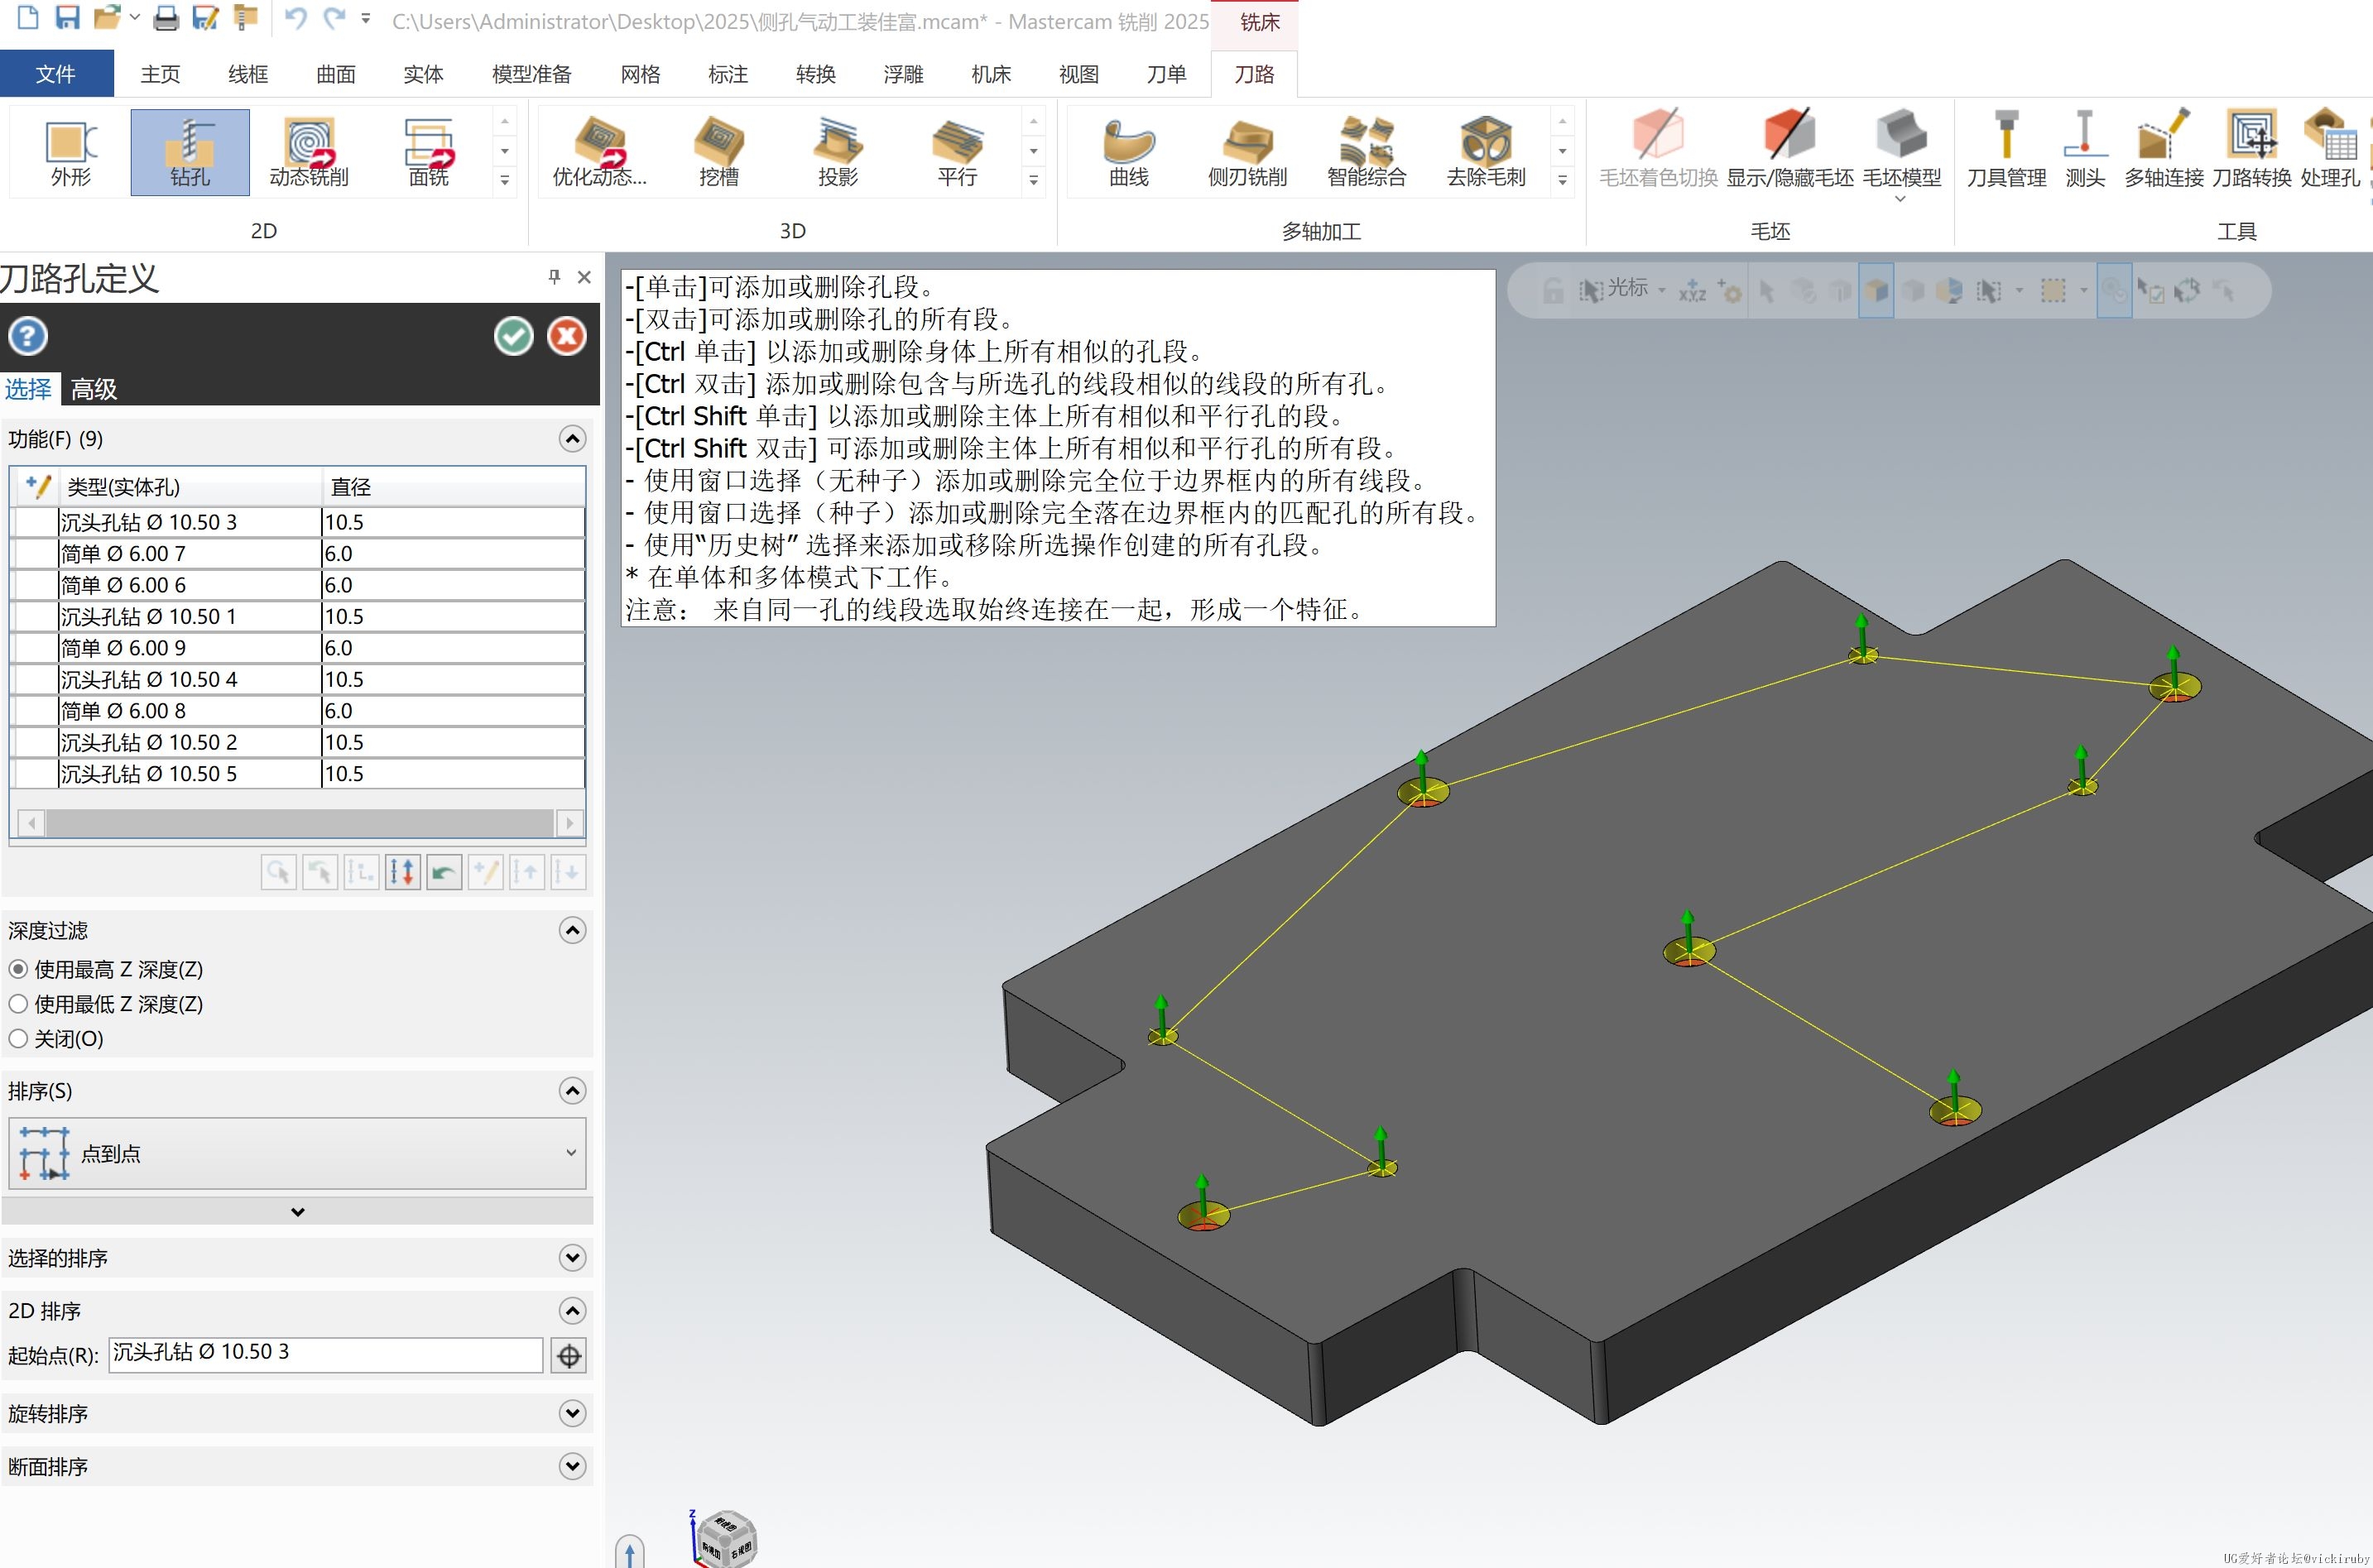The image size is (2373, 1568).
Task: Click the 钻孔 drill toolpath icon
Action: click(x=190, y=152)
